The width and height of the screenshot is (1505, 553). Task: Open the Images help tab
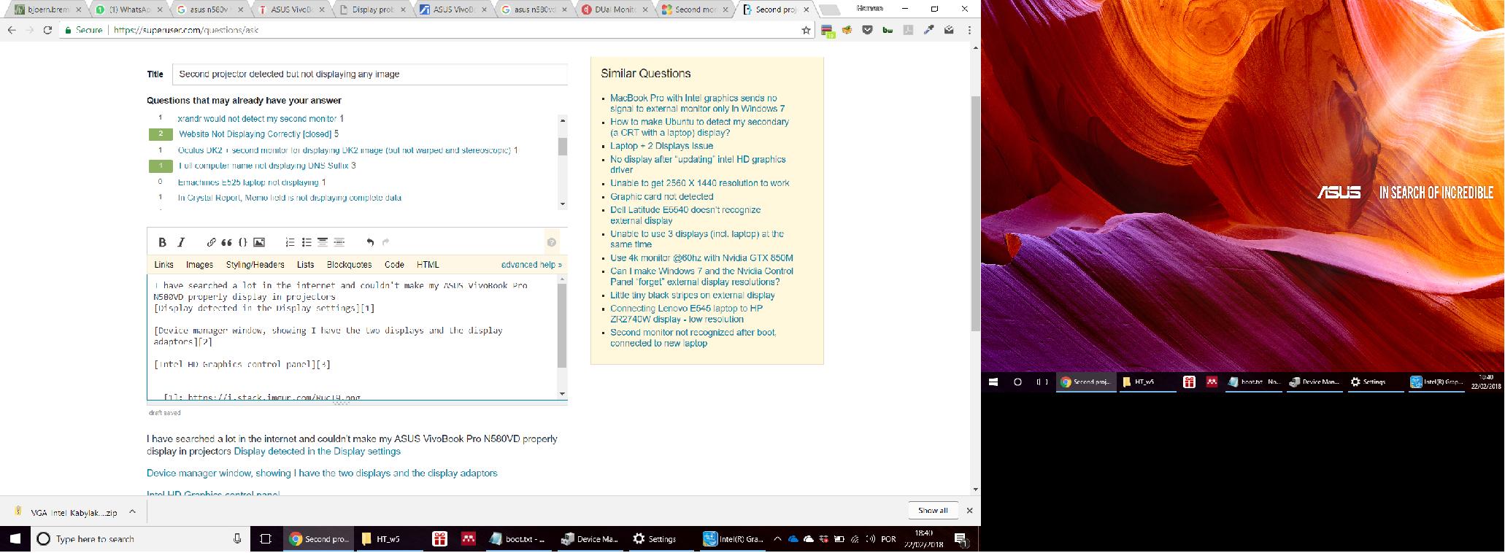199,265
